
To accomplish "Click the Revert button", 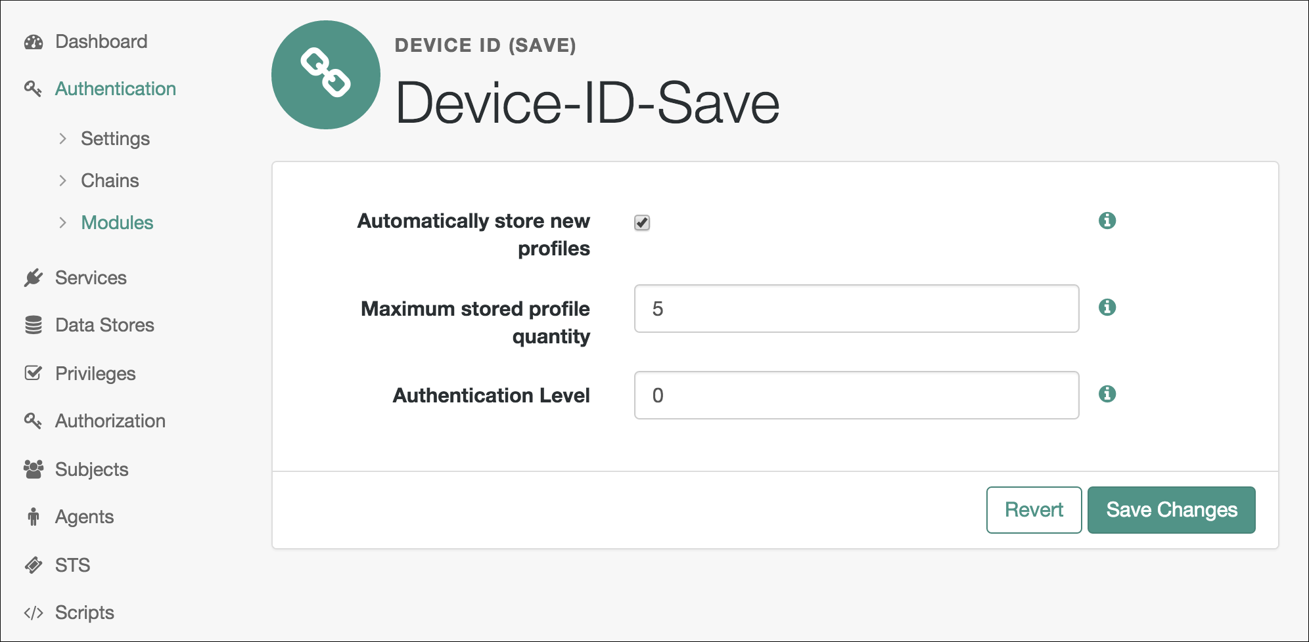I will click(1034, 510).
